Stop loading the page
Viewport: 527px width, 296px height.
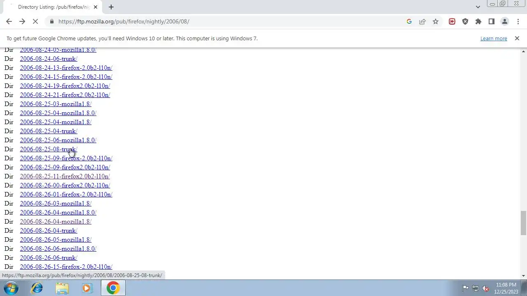35,21
